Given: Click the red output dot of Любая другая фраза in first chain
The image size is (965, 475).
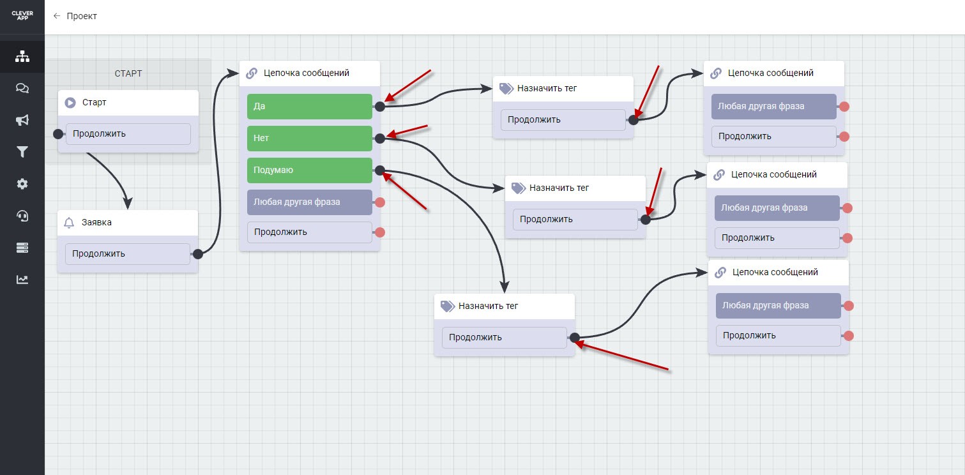Looking at the screenshot, I should [x=380, y=202].
